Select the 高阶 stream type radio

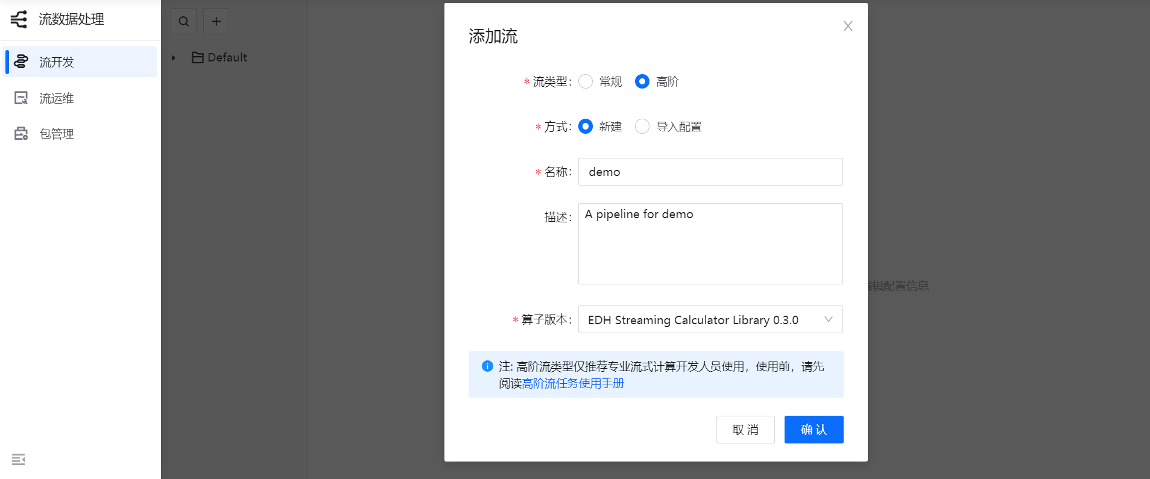point(642,81)
